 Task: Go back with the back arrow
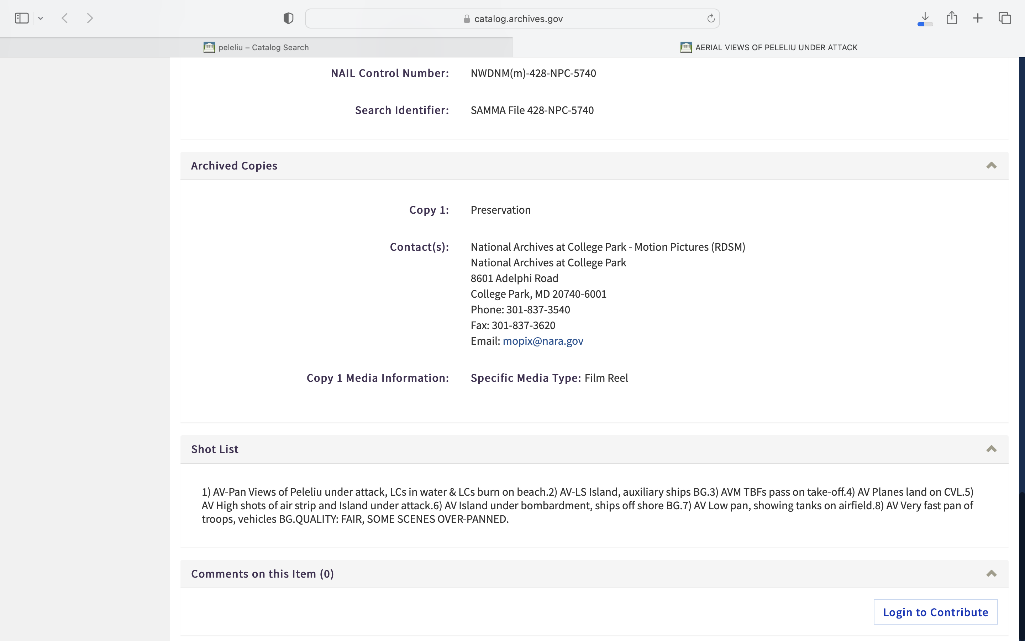pyautogui.click(x=65, y=18)
